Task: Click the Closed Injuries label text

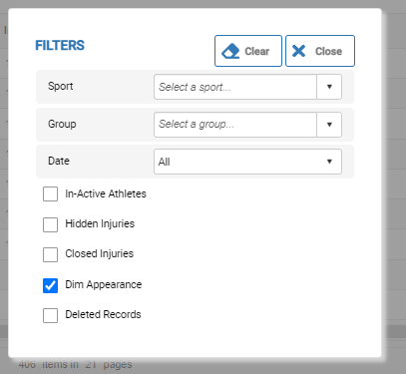Action: [100, 253]
